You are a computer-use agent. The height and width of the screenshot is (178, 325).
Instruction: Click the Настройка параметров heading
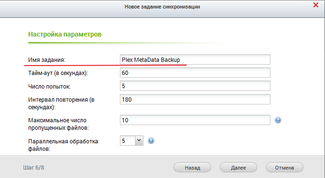[x=65, y=34]
